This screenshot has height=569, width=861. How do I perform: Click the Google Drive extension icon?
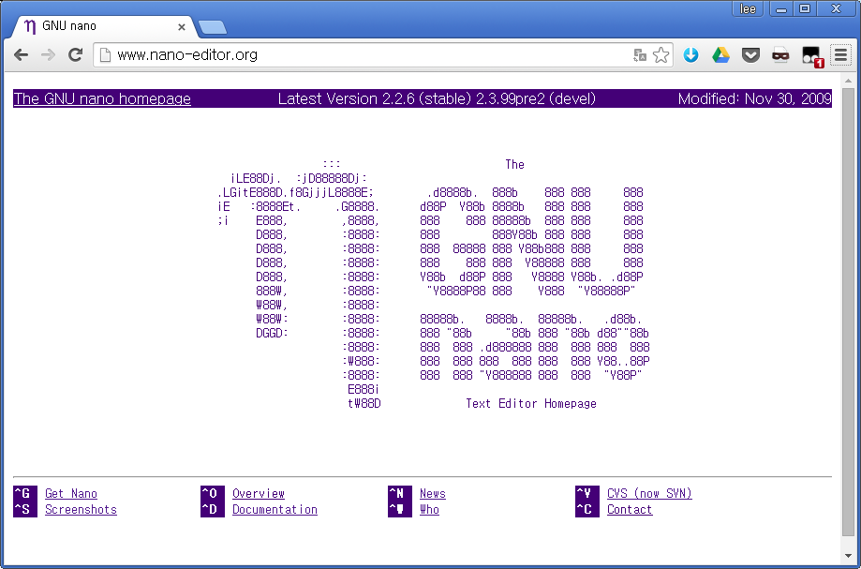[x=720, y=55]
